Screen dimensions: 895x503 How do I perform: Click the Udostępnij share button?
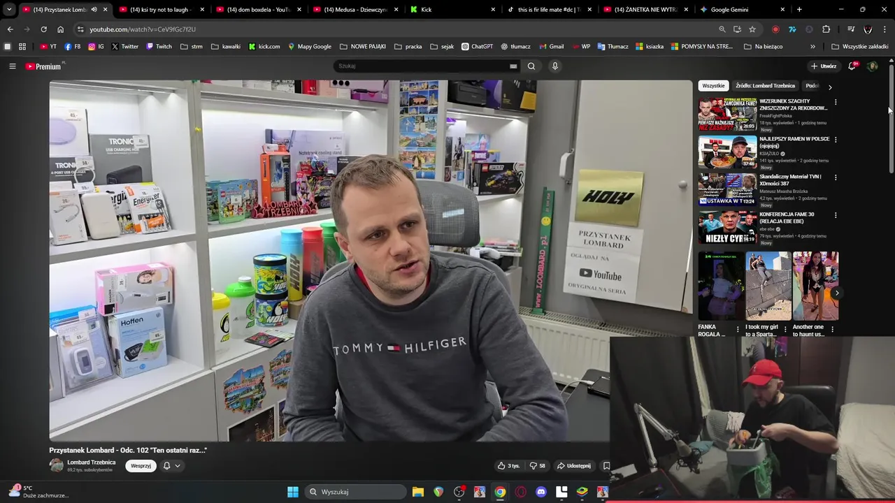pyautogui.click(x=574, y=466)
